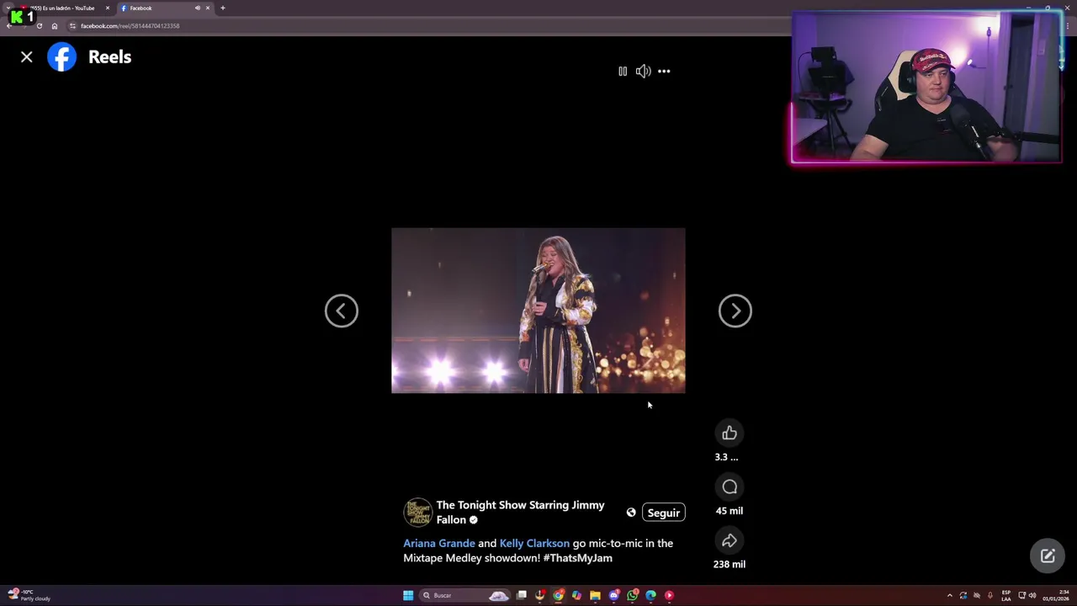Like the reel with thumbs-up icon

[729, 433]
